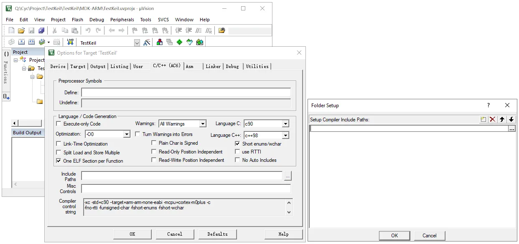
Task: Click the Undo arrow icon
Action: (x=88, y=30)
